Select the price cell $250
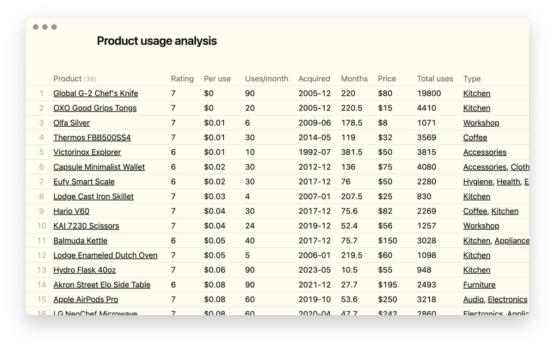The image size is (555, 349). point(388,300)
